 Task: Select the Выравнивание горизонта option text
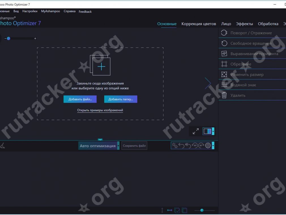tap(254, 54)
